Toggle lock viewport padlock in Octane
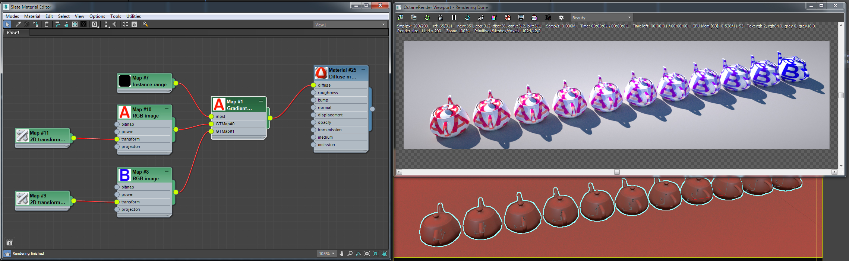Screen dimensions: 849x261 click(441, 17)
